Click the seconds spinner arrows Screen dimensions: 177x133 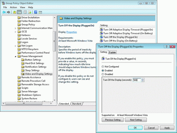pos(143,80)
